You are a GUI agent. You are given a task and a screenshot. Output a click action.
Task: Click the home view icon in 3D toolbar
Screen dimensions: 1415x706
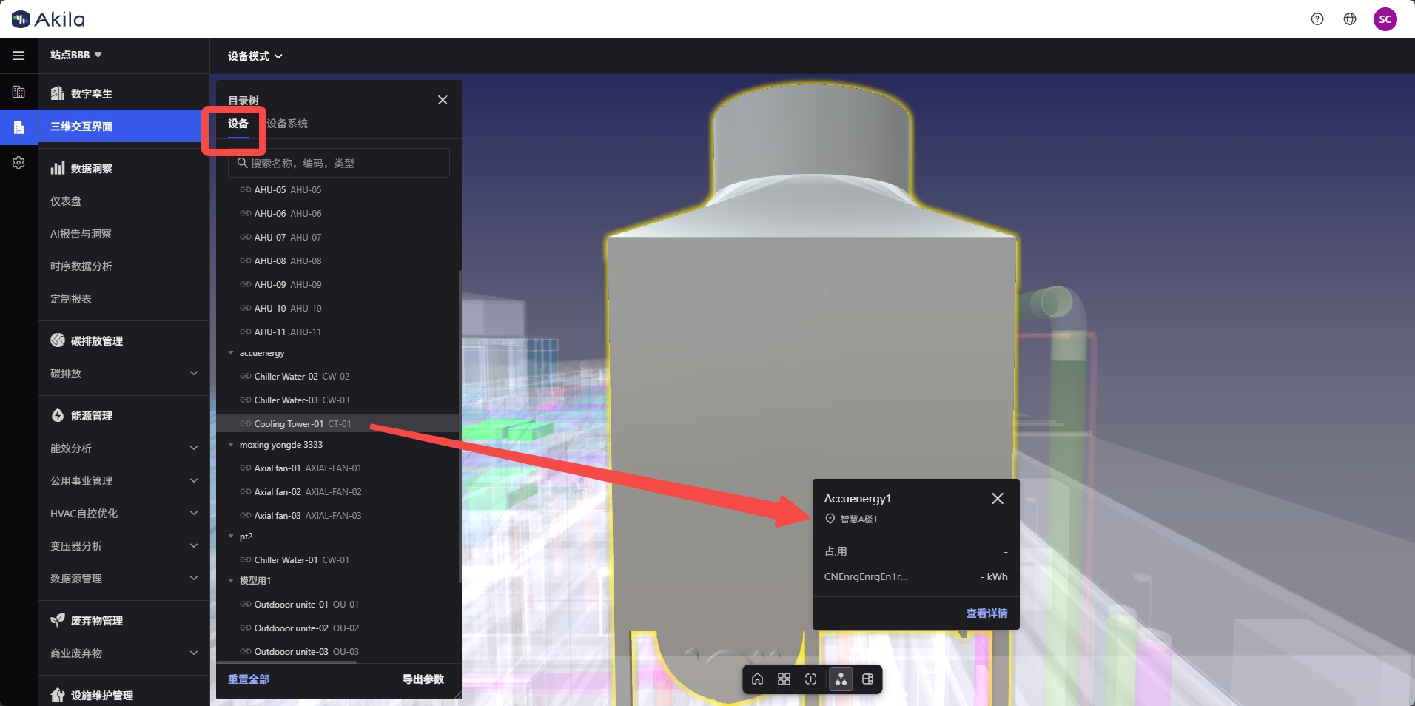click(x=757, y=679)
